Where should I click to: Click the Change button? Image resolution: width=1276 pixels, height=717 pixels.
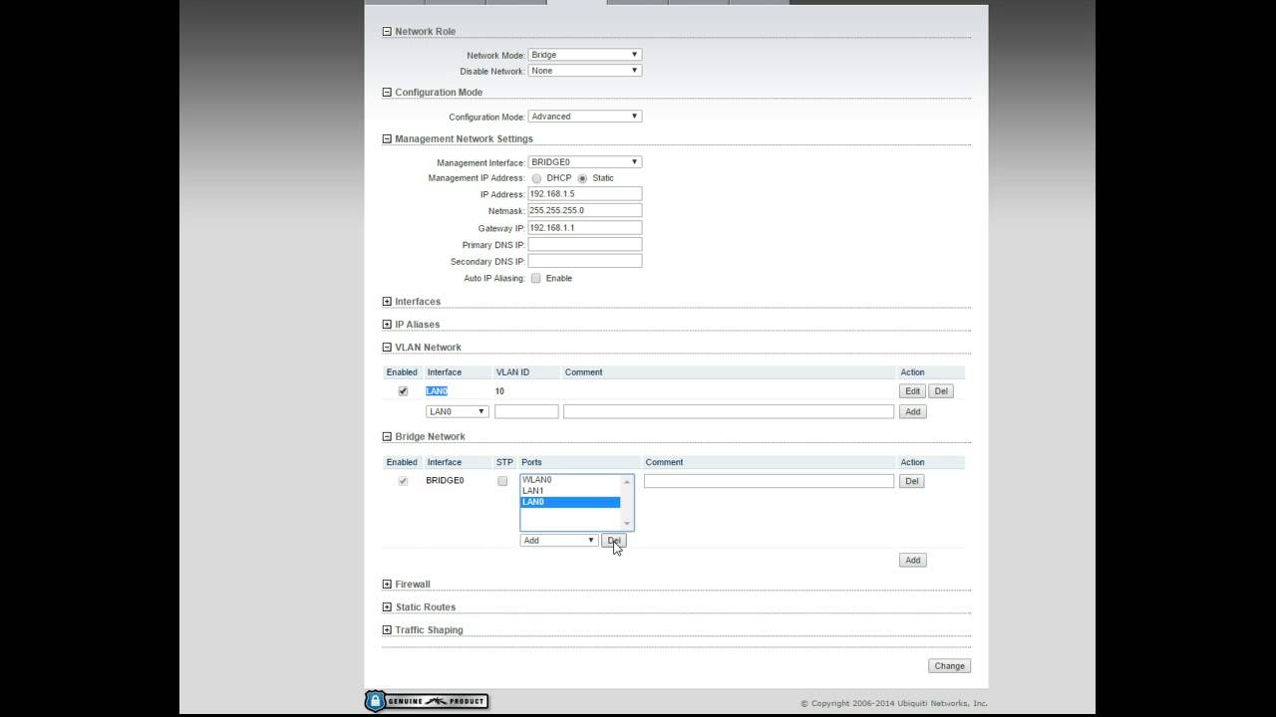tap(949, 666)
